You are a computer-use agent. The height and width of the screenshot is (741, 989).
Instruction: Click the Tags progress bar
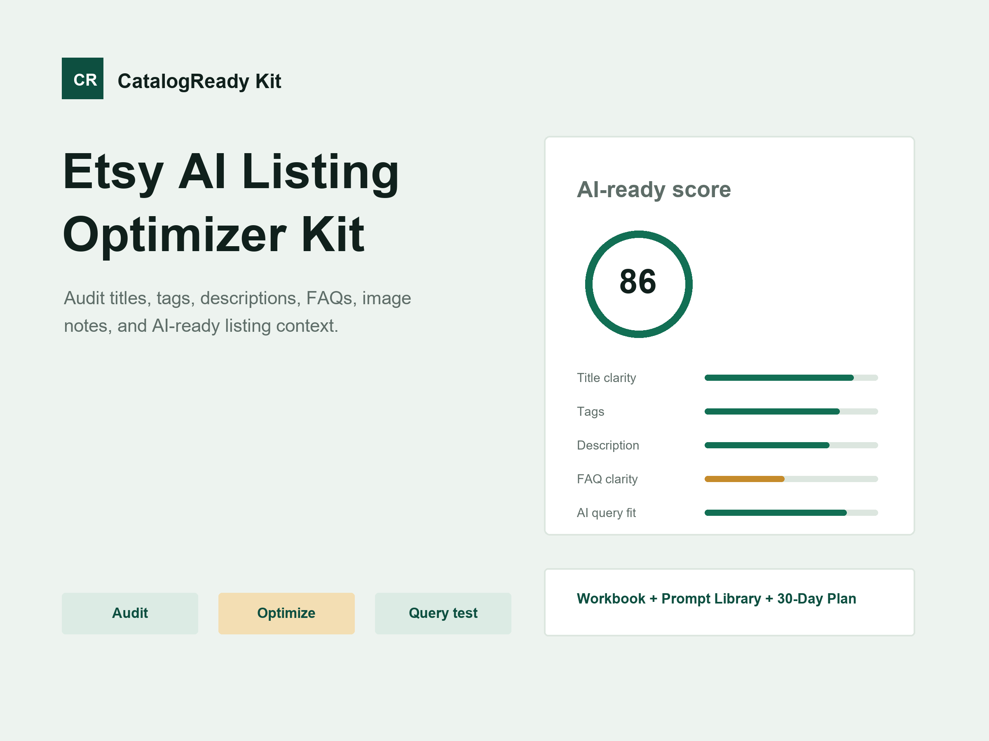(791, 411)
